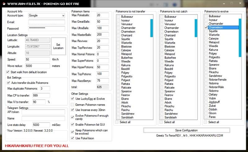This screenshot has height=152, width=248.
Task: Click the Save Configuration button
Action: 187,130
